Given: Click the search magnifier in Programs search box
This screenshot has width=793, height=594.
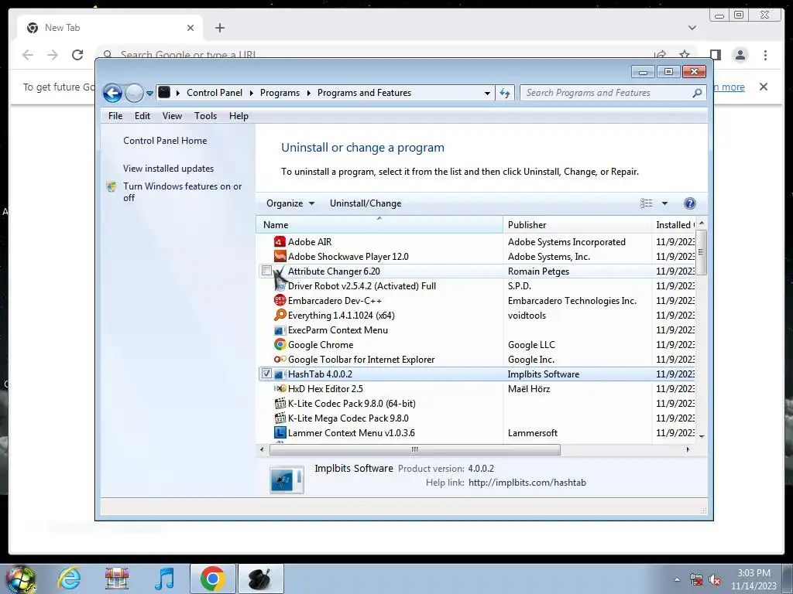Looking at the screenshot, I should pyautogui.click(x=697, y=93).
